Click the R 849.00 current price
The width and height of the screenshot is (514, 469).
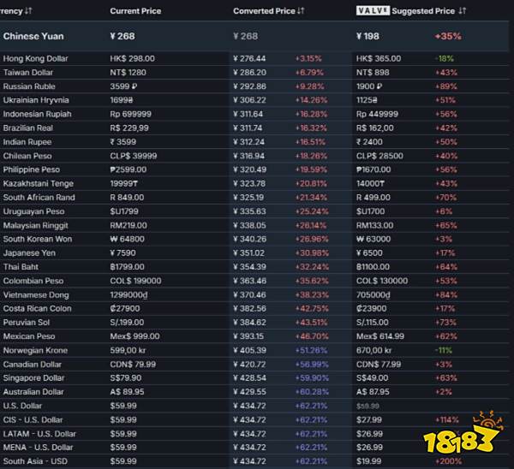pos(127,198)
